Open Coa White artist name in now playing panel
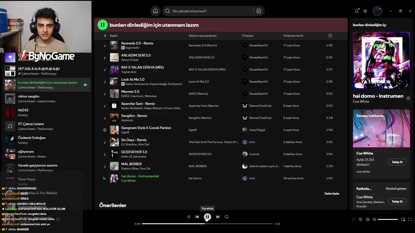Image resolution: width=415 pixels, height=233 pixels. 361,101
